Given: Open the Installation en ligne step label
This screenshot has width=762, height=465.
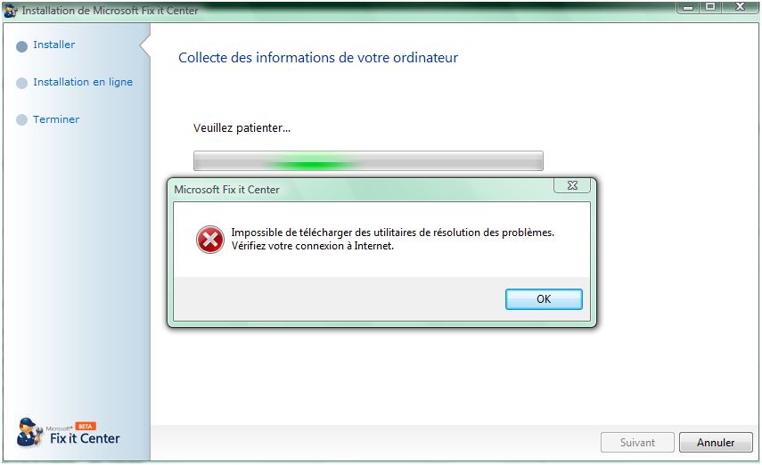Looking at the screenshot, I should [83, 82].
